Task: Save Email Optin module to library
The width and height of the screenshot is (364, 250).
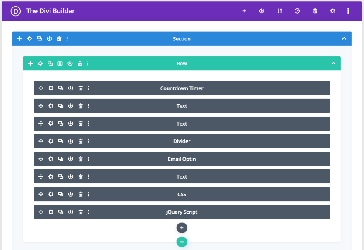Action: (71, 159)
